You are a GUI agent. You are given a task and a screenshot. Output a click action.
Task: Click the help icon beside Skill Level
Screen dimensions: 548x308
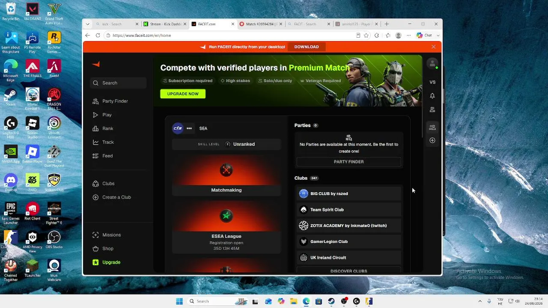coord(228,144)
